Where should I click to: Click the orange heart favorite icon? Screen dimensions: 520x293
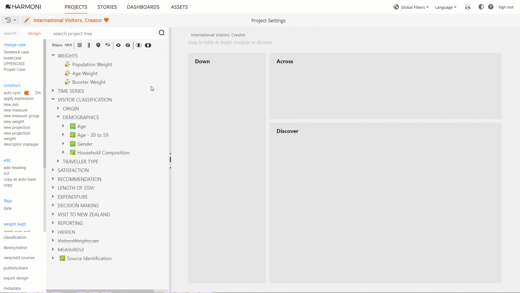click(106, 20)
